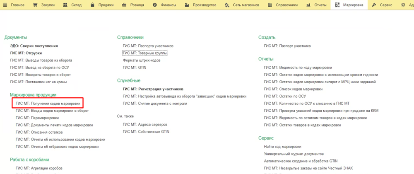Click the hamburger icon next to Главное
Viewport: 414px width, 174px height.
click(x=5, y=5)
